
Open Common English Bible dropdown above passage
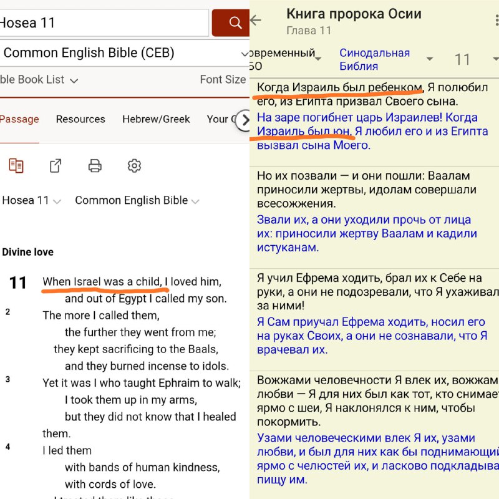137,200
